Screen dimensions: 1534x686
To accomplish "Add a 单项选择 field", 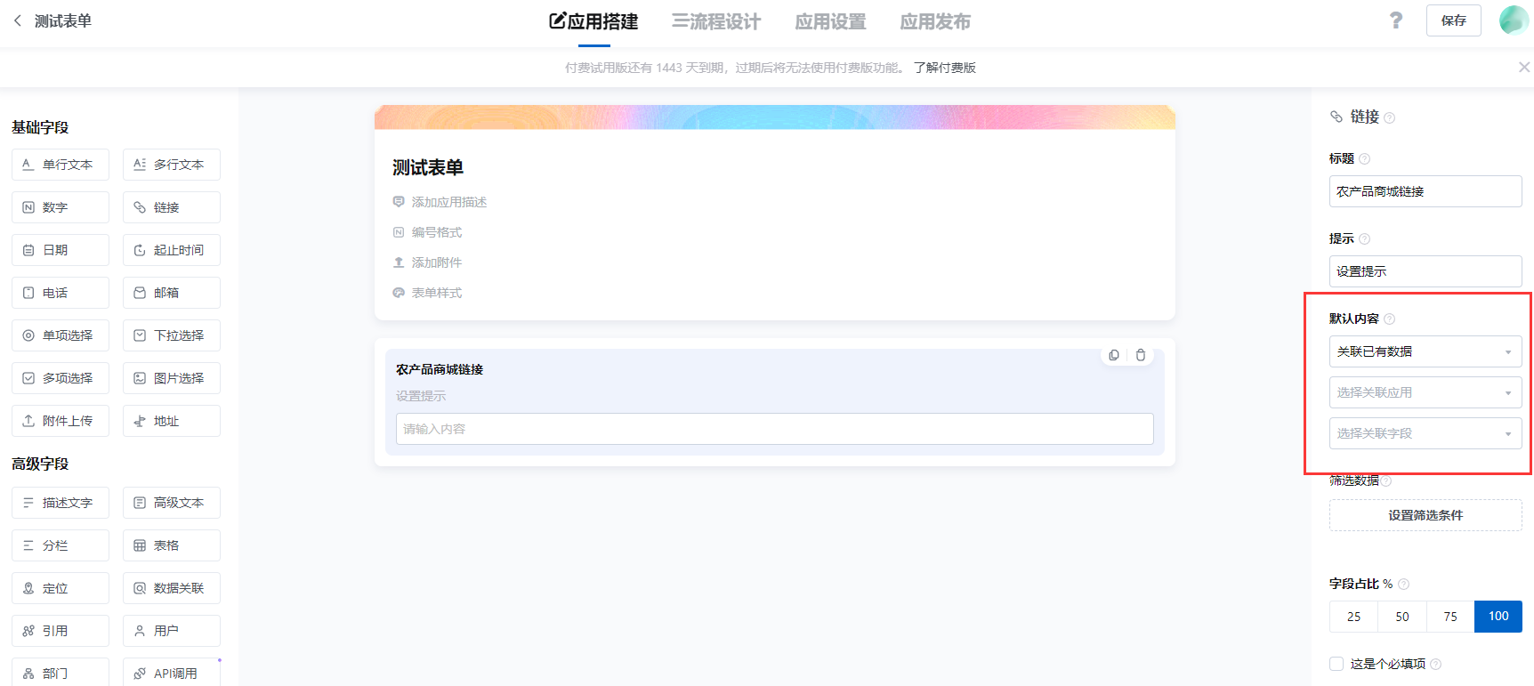I will [x=61, y=335].
